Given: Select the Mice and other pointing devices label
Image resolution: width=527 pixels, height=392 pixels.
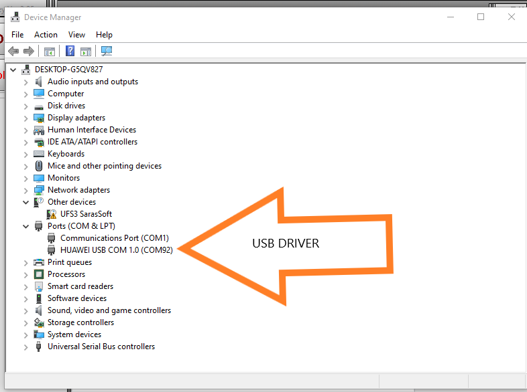Looking at the screenshot, I should [105, 166].
